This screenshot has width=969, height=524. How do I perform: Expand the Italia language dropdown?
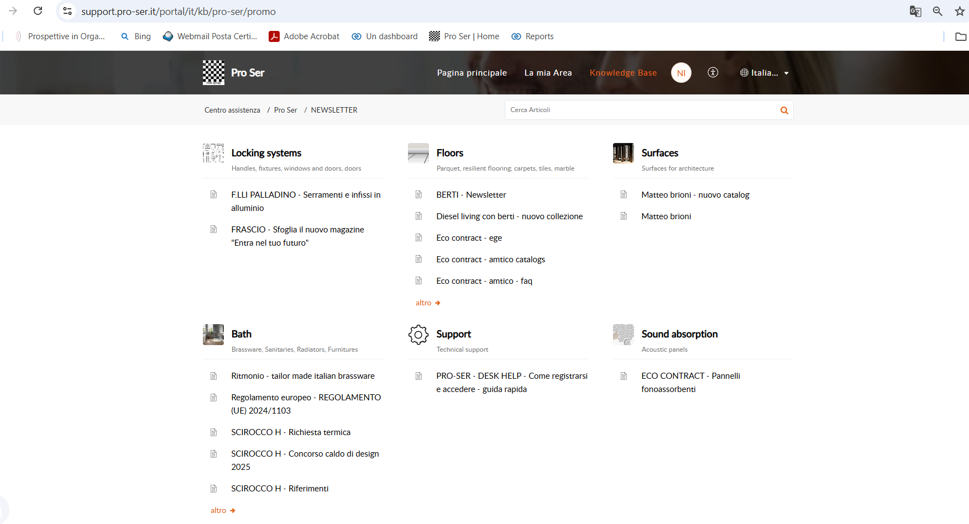click(x=764, y=73)
